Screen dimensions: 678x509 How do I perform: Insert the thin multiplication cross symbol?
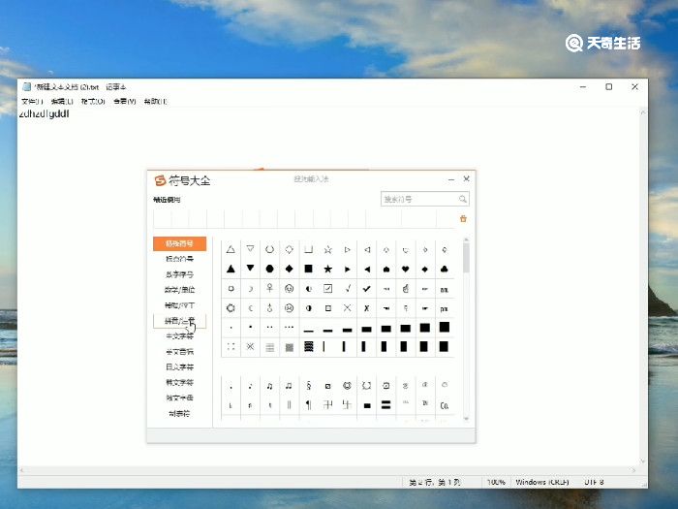(x=347, y=308)
